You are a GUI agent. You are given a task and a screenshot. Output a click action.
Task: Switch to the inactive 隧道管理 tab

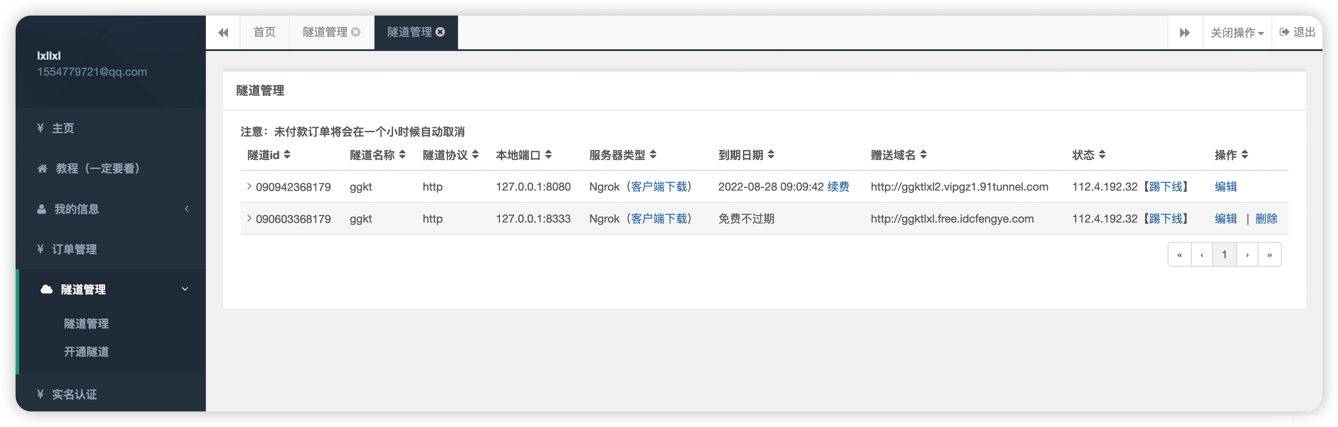coord(325,32)
